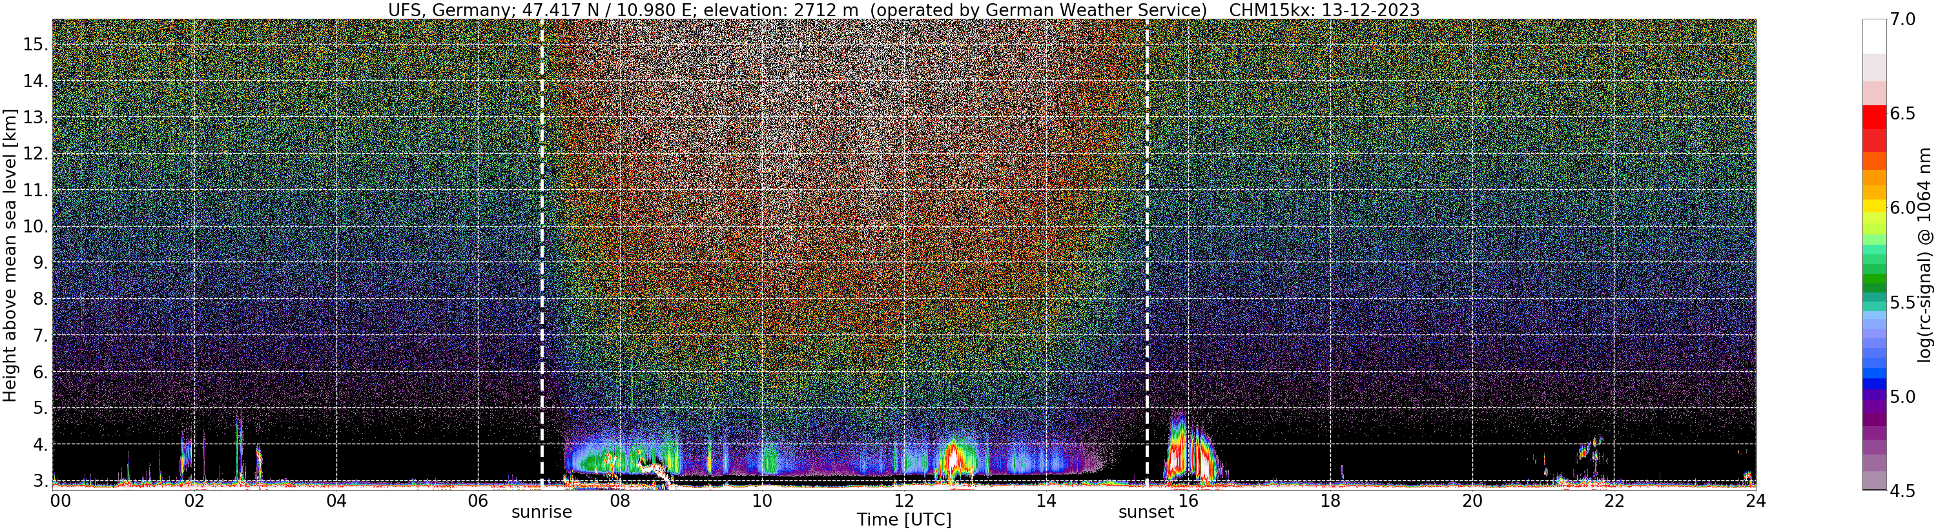Image resolution: width=1938 pixels, height=532 pixels.
Task: Click the height axis tick label '13.'
Action: tap(36, 118)
